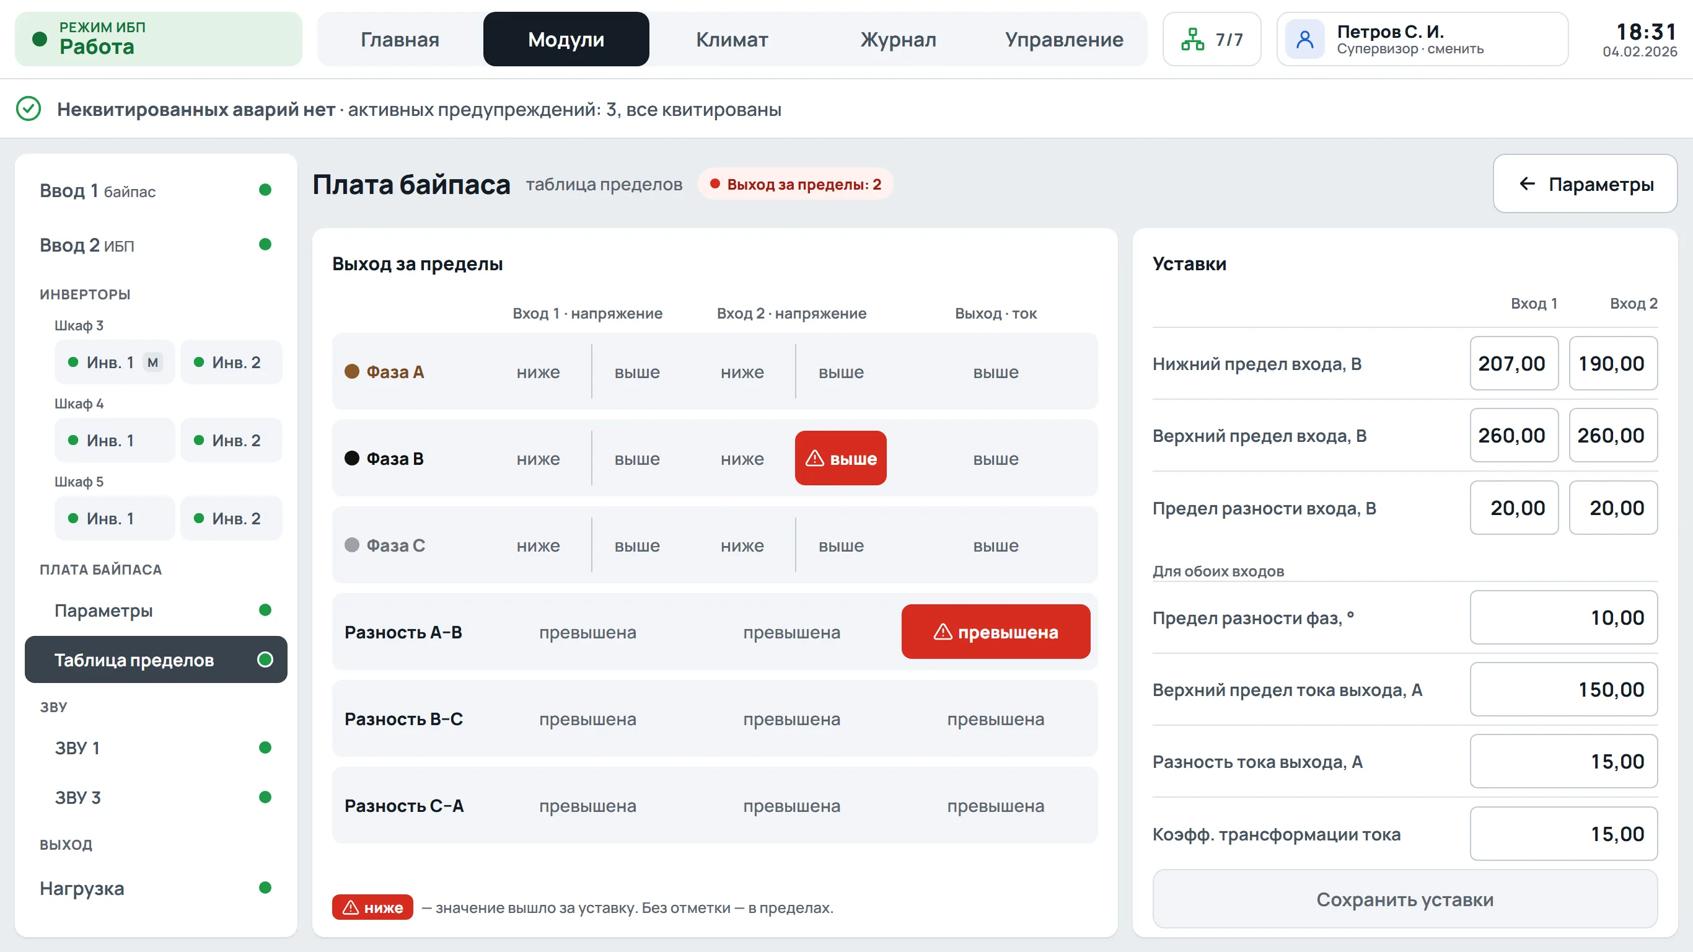Select Ввод 1 байпас in sidebar
The width and height of the screenshot is (1693, 952).
156,191
